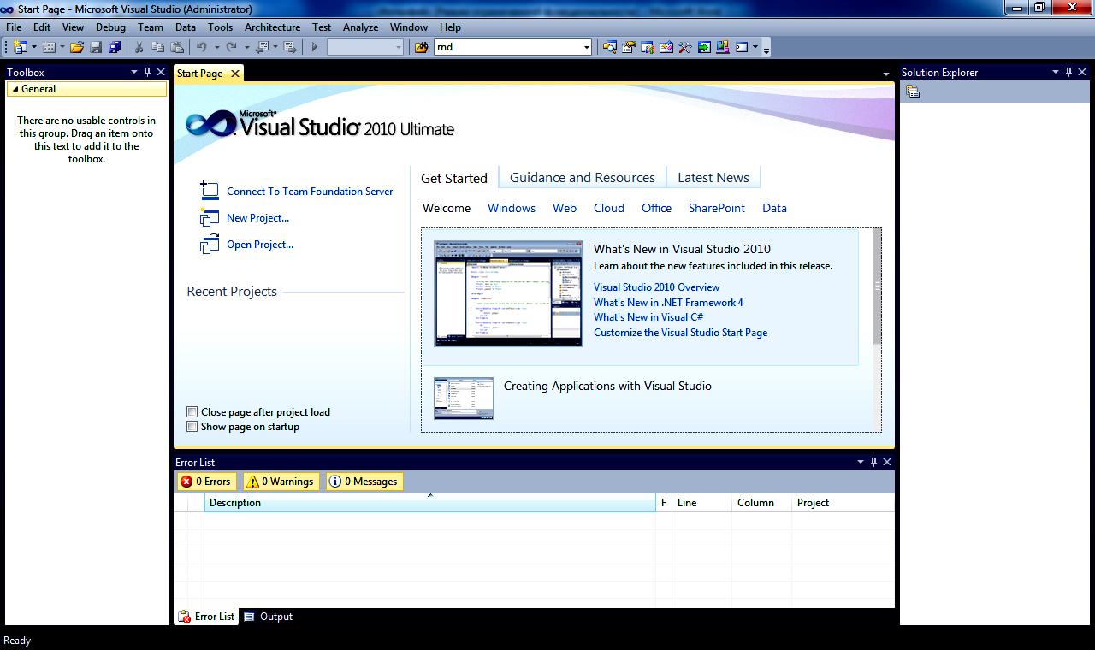The height and width of the screenshot is (650, 1095).
Task: Click the Solution Explorer Properties icon
Action: 913,92
